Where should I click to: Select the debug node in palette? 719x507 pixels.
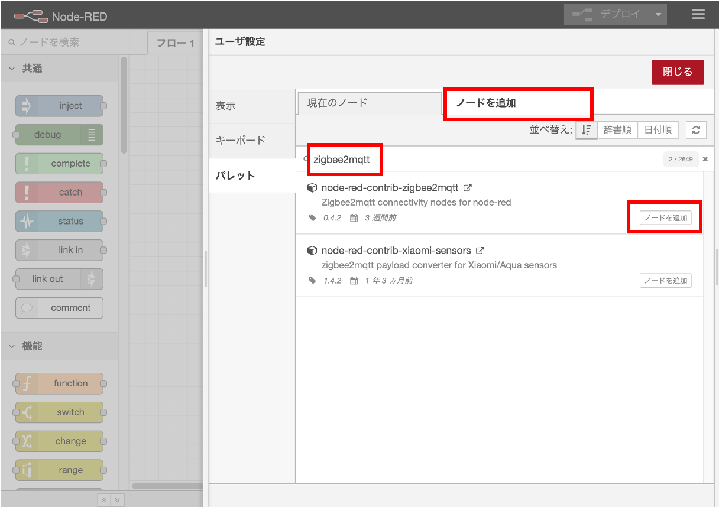point(59,135)
